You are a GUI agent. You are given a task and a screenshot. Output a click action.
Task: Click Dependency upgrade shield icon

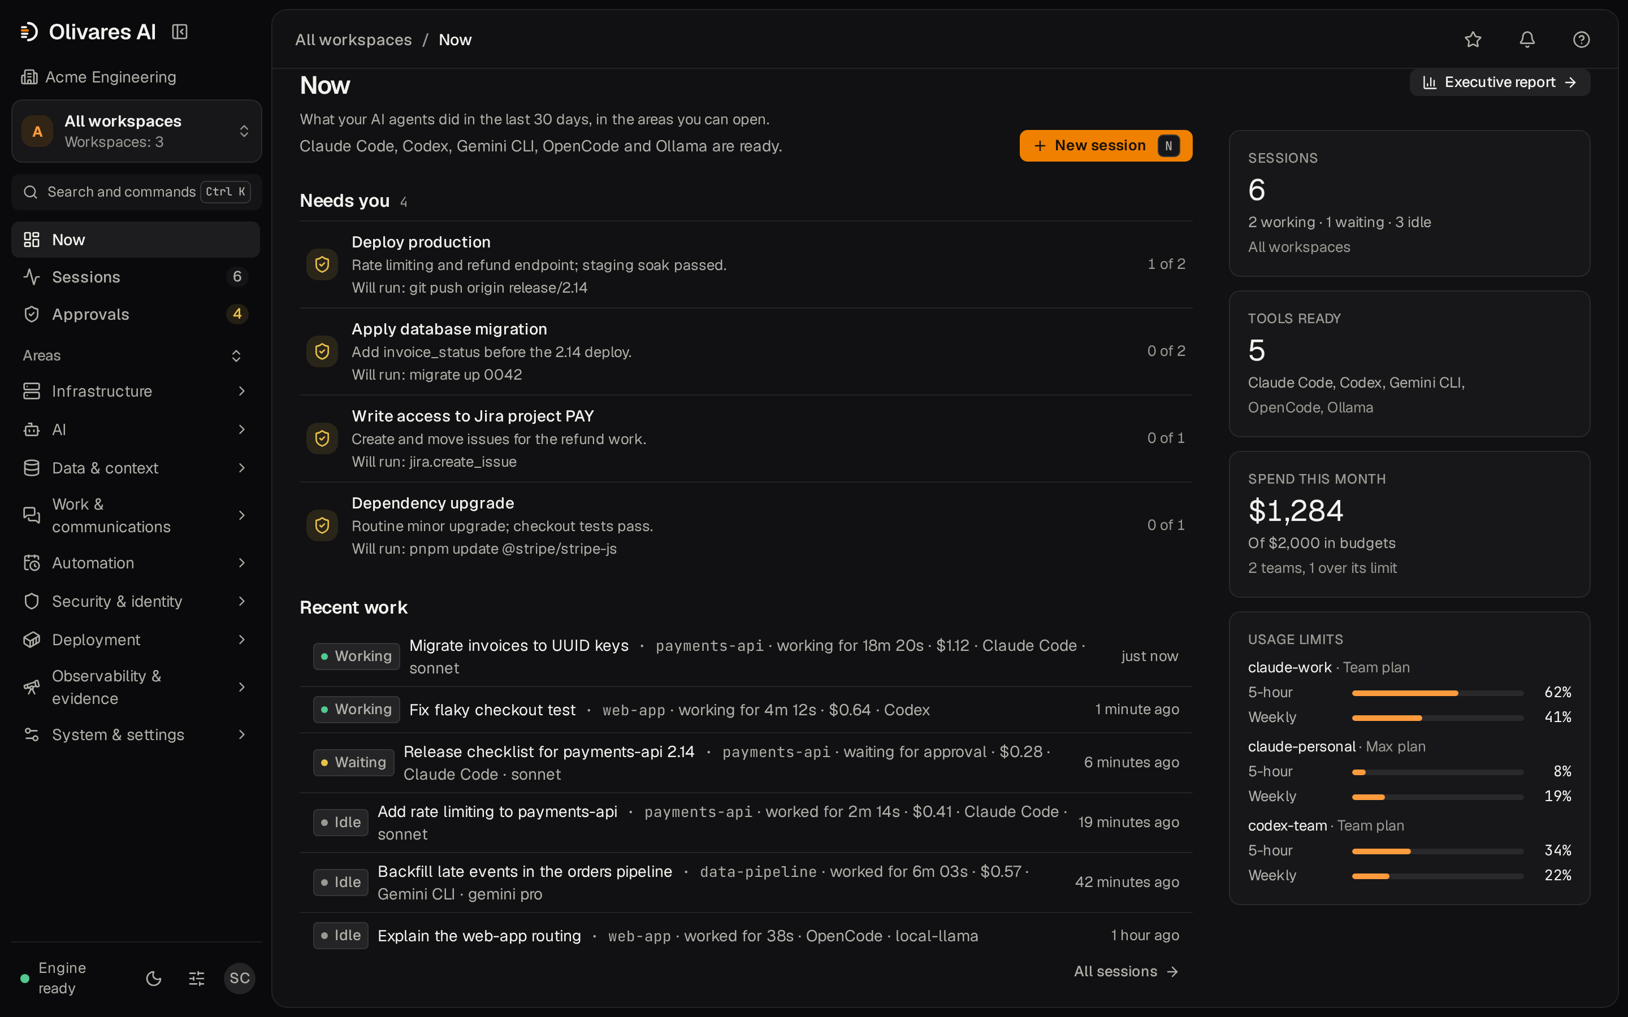322,525
